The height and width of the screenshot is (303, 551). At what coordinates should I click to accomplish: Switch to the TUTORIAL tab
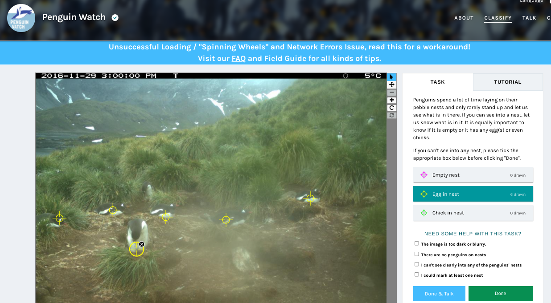pos(508,82)
